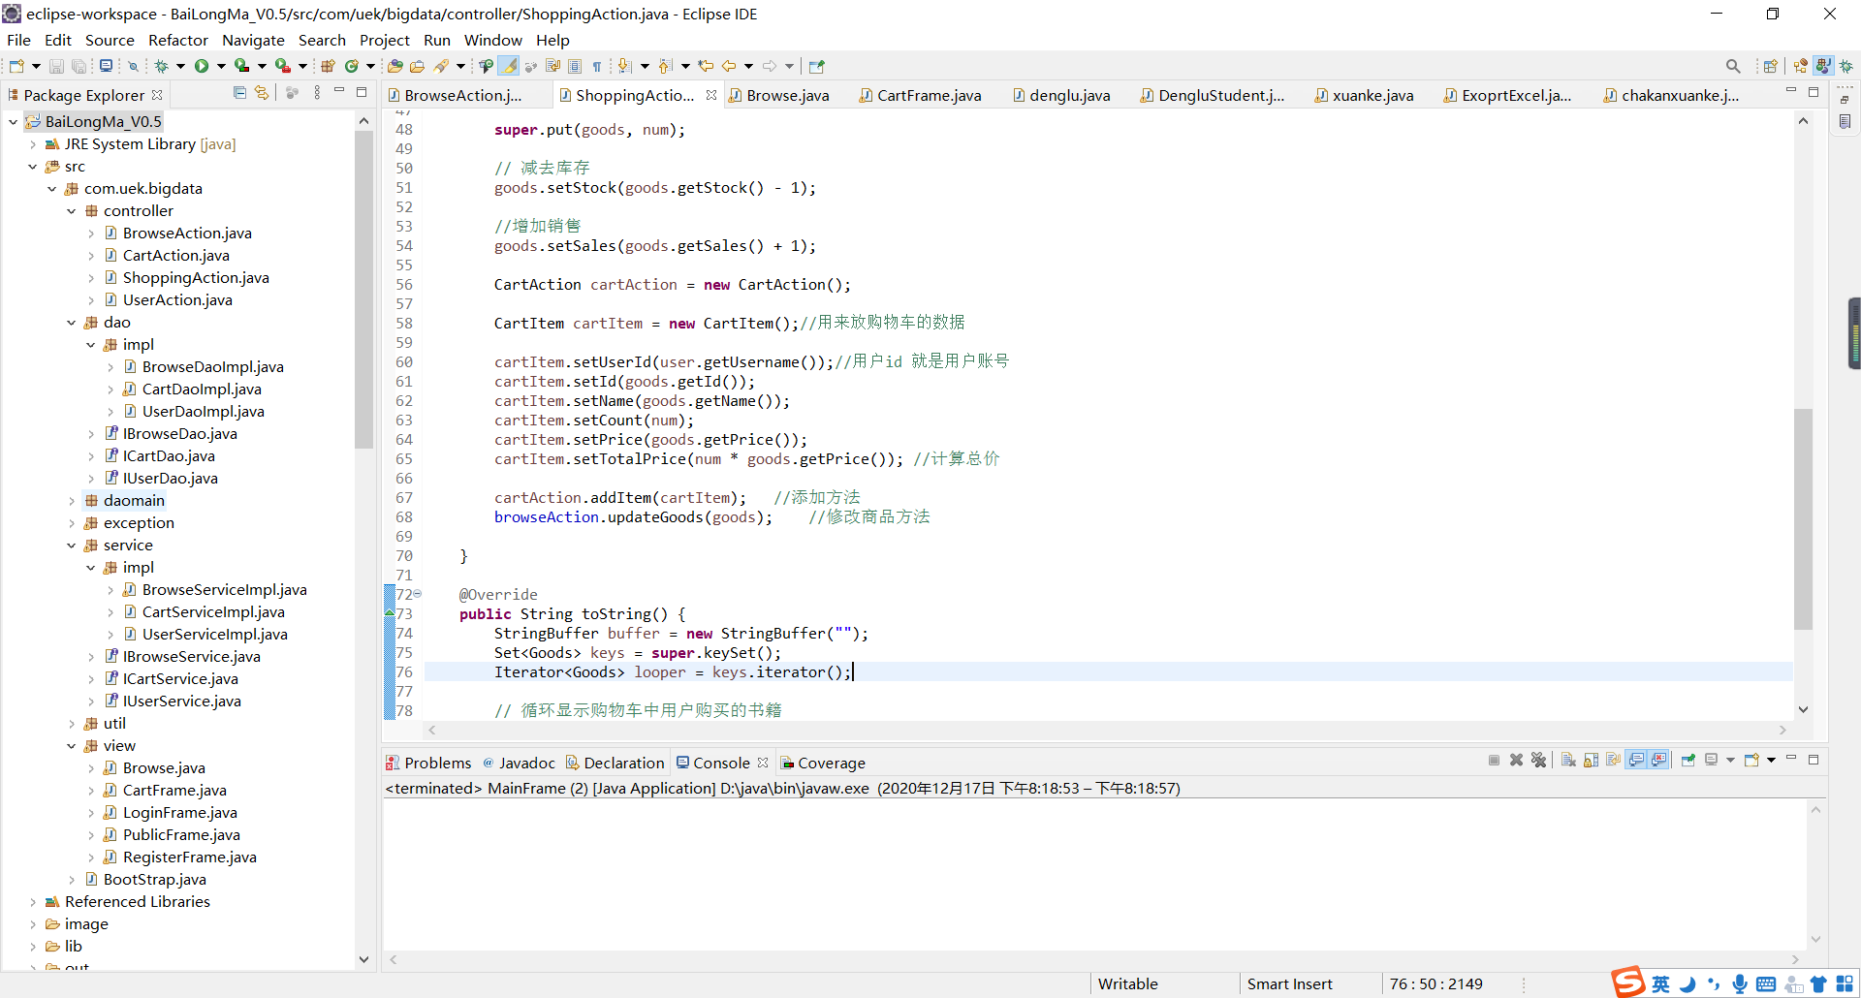Open the Refactor menu

point(177,40)
